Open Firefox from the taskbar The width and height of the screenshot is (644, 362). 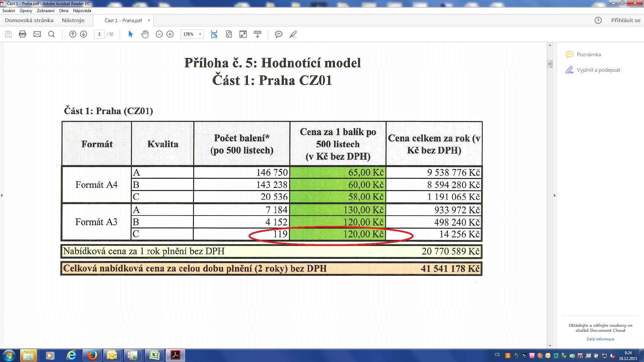tap(92, 355)
